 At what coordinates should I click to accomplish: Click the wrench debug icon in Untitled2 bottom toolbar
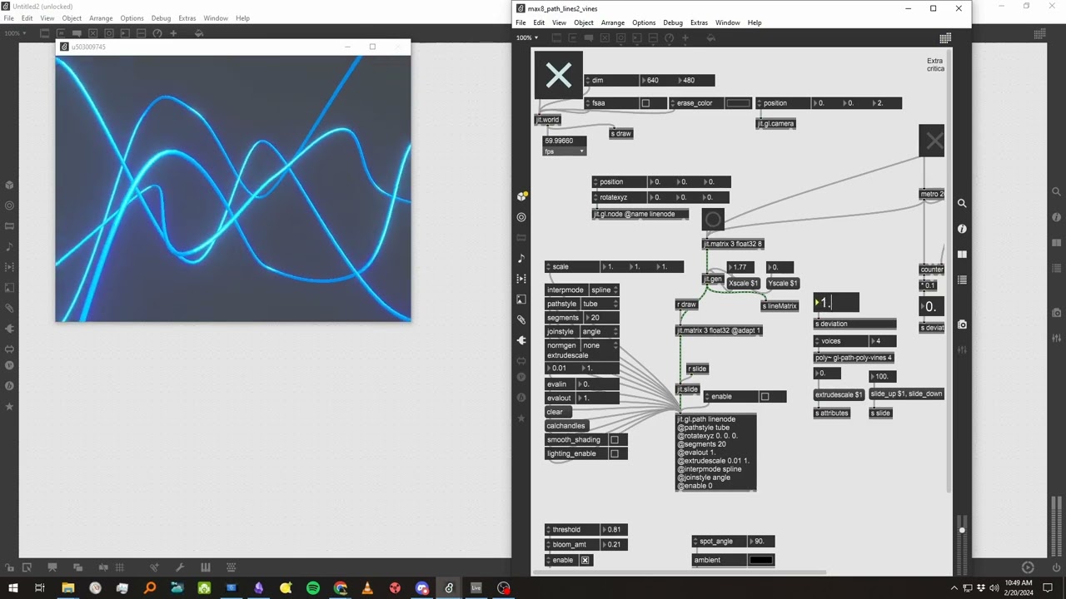point(179,567)
